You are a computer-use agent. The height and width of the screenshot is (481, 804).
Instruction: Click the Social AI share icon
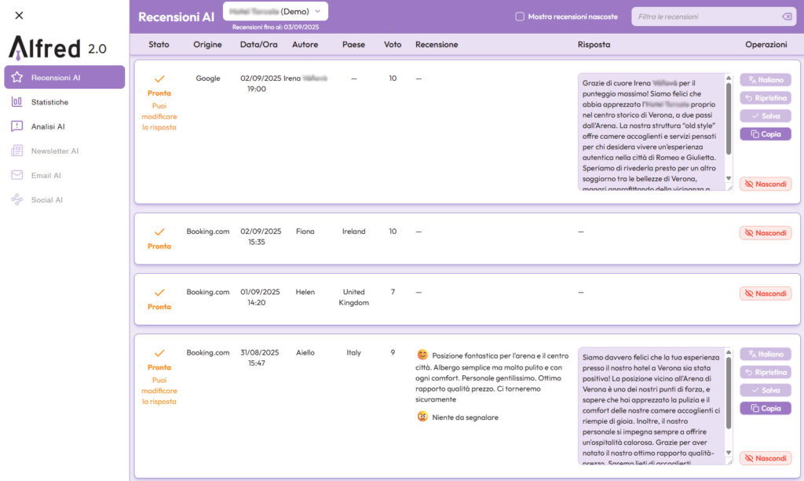pyautogui.click(x=16, y=200)
